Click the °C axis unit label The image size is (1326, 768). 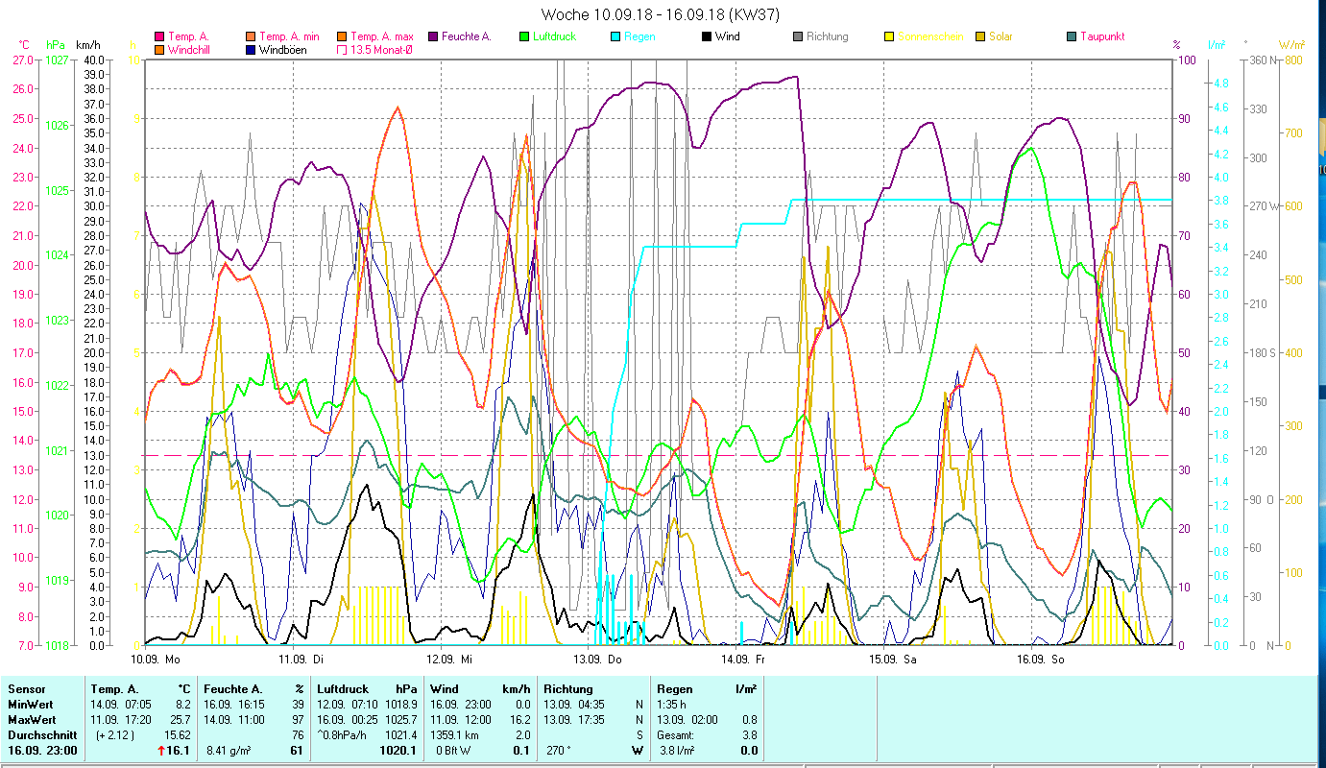coord(25,45)
